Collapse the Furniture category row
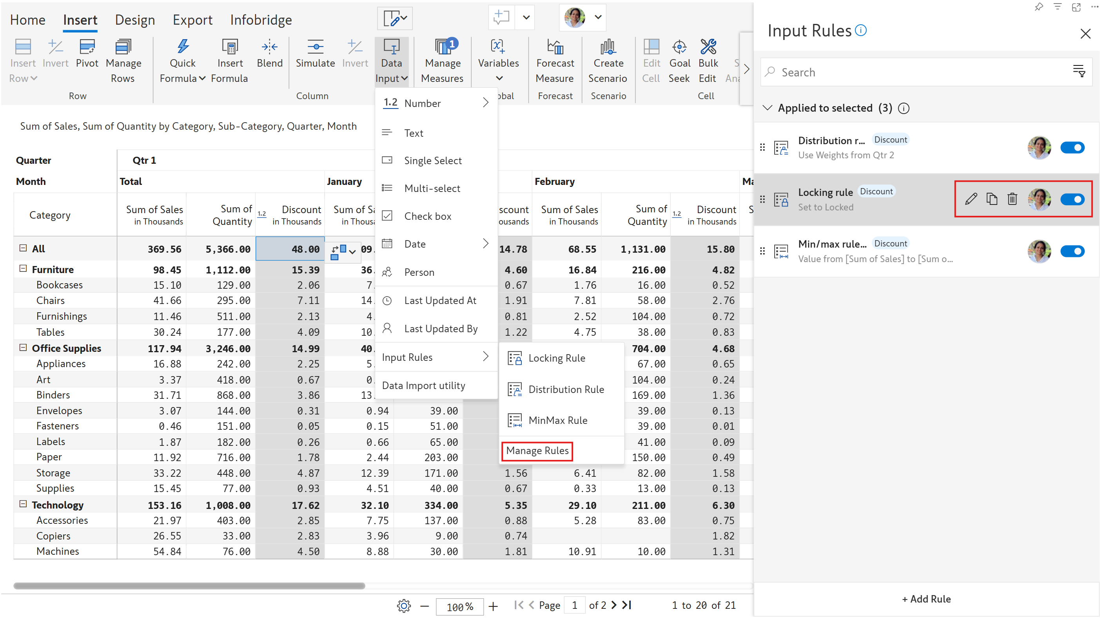The width and height of the screenshot is (1100, 619). coord(23,269)
